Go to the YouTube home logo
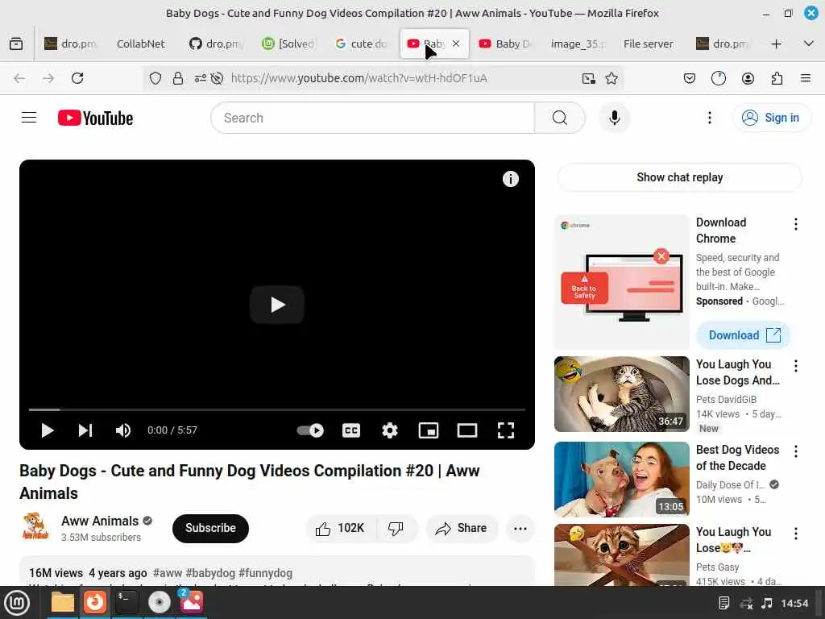This screenshot has width=825, height=619. click(95, 118)
